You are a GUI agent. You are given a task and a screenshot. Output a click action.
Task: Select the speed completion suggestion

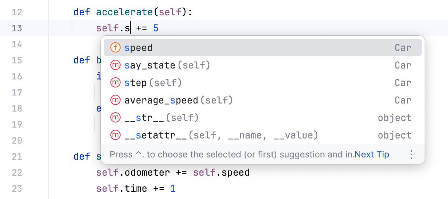tap(138, 48)
